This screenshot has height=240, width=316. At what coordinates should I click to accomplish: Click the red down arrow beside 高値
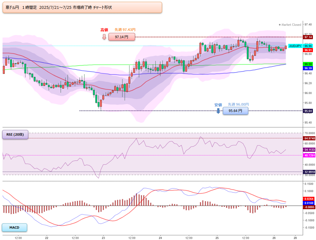click(104, 37)
